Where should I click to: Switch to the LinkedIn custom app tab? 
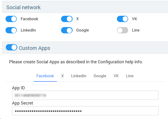tap(79, 76)
